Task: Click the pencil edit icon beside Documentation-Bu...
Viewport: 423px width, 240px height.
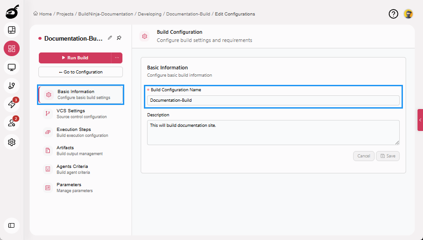Action: [x=110, y=38]
